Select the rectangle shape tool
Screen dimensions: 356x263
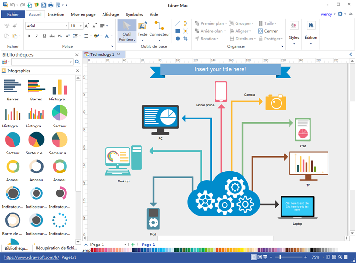[178, 31]
